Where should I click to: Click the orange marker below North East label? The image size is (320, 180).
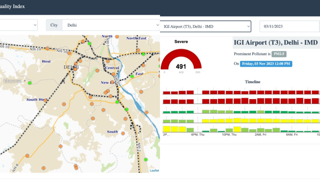pos(138,50)
